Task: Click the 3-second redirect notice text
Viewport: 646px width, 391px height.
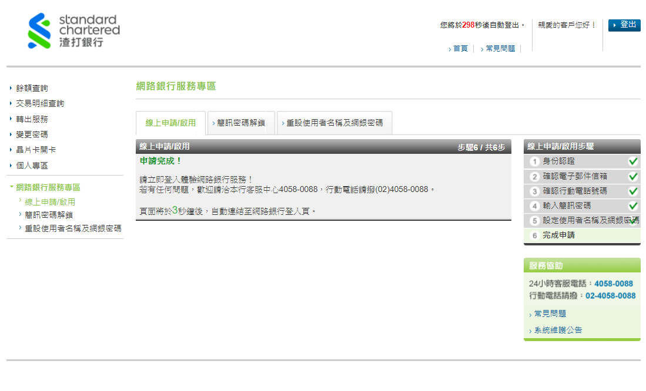Action: (x=228, y=211)
